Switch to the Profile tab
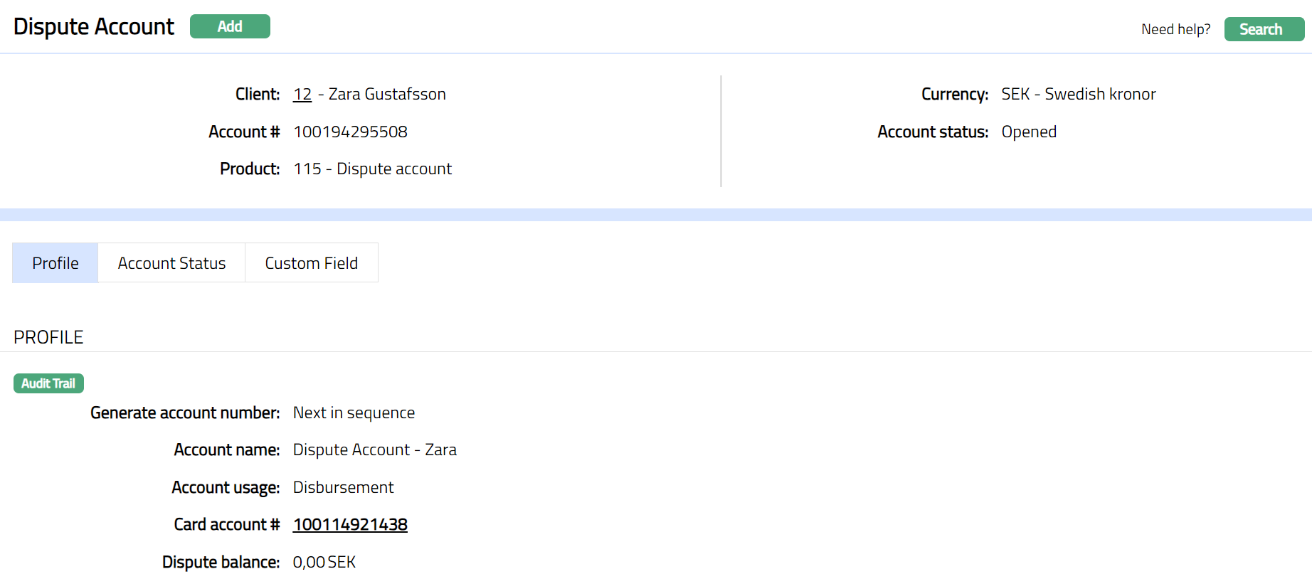The image size is (1312, 574). tap(55, 263)
